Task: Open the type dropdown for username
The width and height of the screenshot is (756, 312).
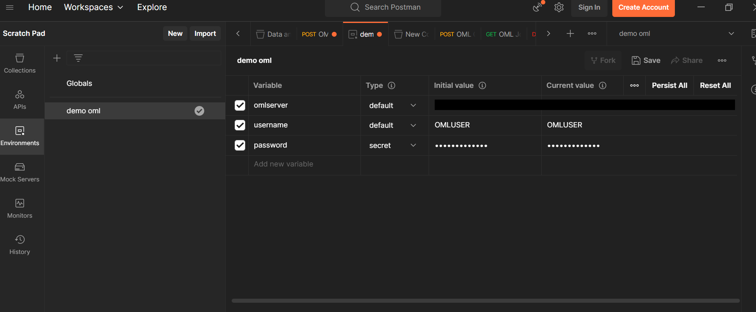Action: pyautogui.click(x=393, y=125)
